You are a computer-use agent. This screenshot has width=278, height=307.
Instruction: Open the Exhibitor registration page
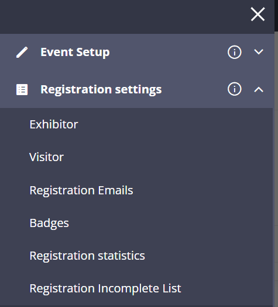click(x=54, y=124)
